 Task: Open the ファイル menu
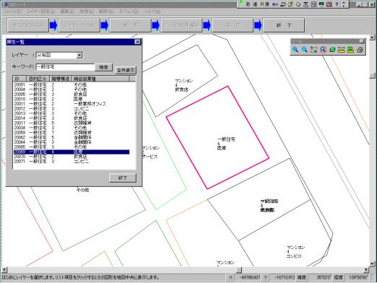(x=13, y=12)
